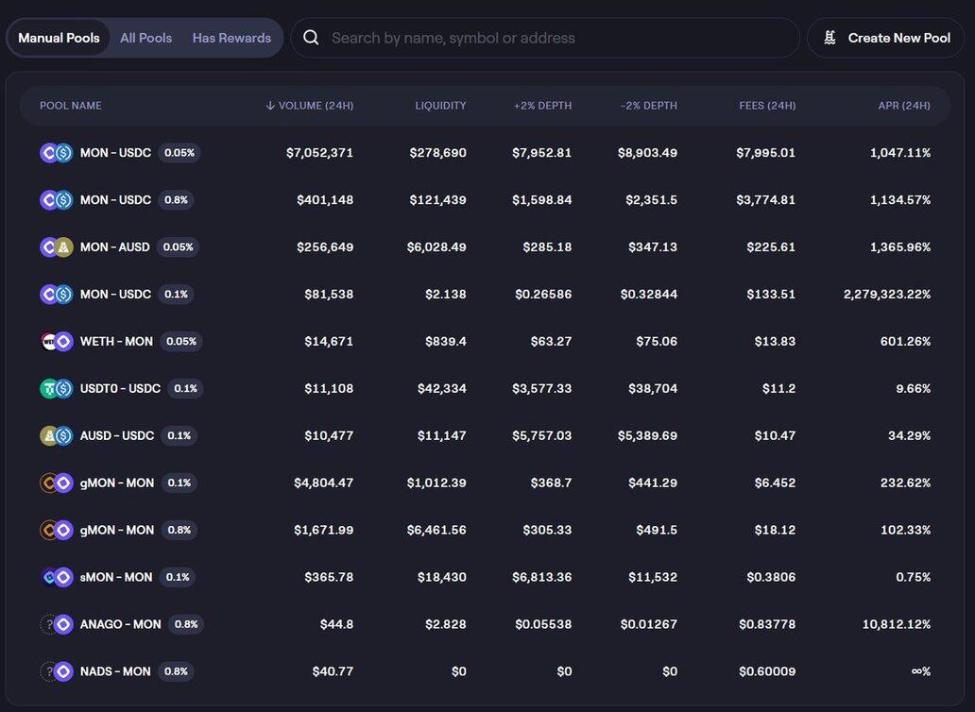Sort table by Liquidity column header
The image size is (975, 712).
(x=440, y=106)
